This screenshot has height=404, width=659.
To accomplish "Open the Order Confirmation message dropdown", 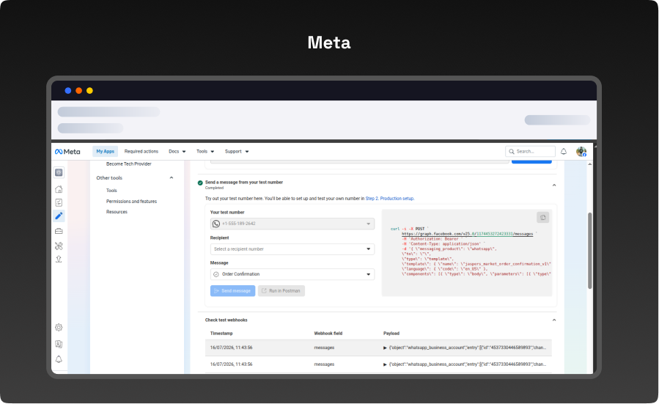I will 292,274.
